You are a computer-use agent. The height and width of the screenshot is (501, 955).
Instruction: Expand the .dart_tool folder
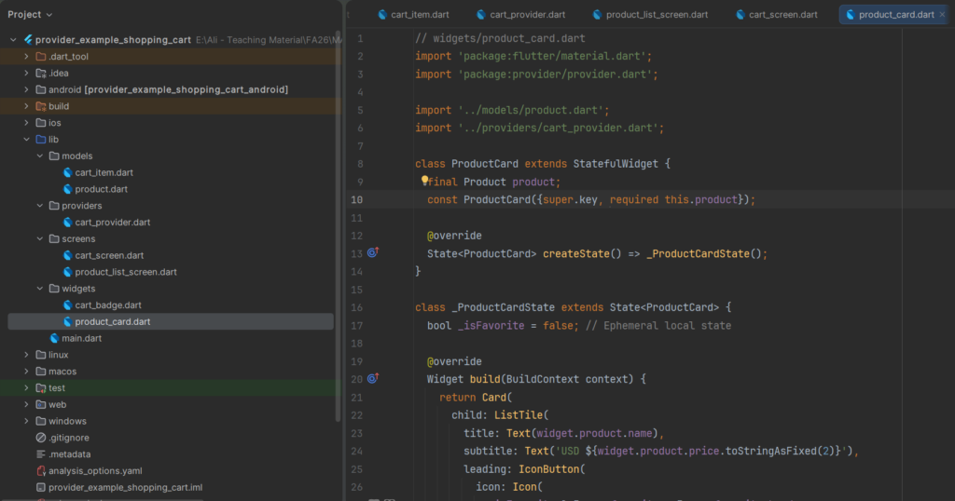[x=26, y=56]
